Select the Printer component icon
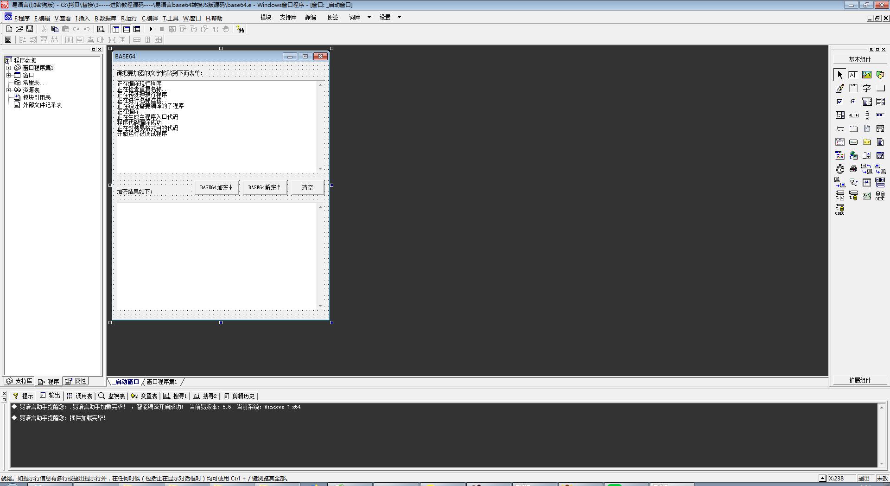 pos(853,169)
